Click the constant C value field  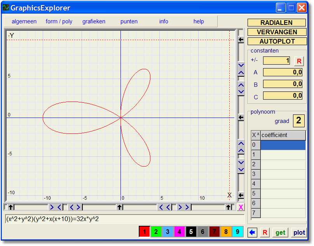[x=283, y=95]
